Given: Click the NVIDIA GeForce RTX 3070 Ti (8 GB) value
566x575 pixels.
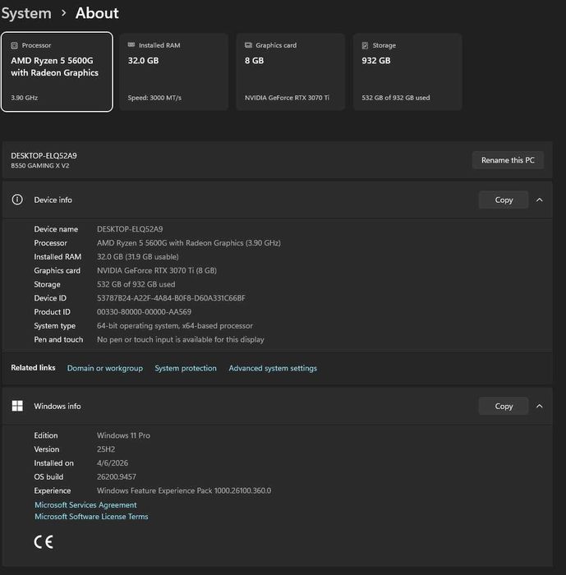Looking at the screenshot, I should pyautogui.click(x=157, y=270).
